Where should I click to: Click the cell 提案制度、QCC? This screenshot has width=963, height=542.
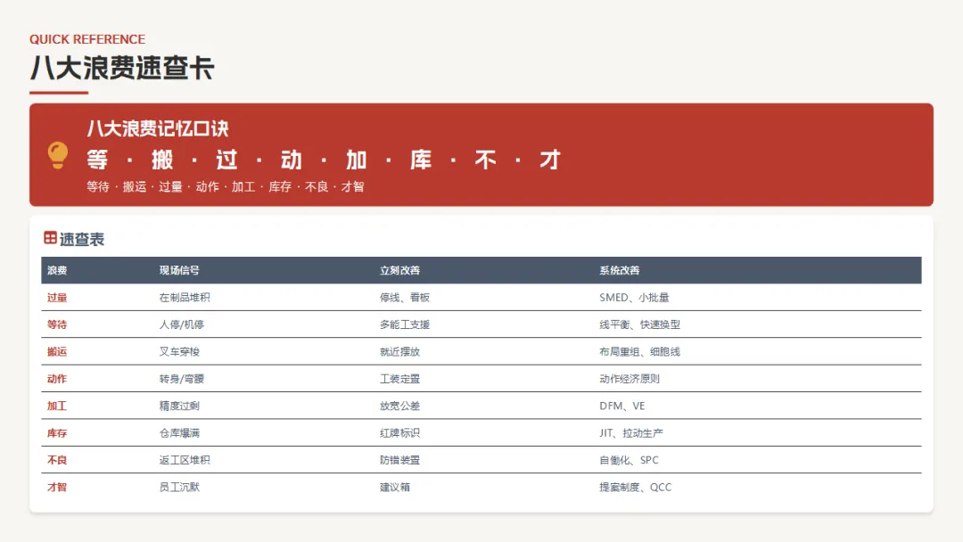point(636,487)
